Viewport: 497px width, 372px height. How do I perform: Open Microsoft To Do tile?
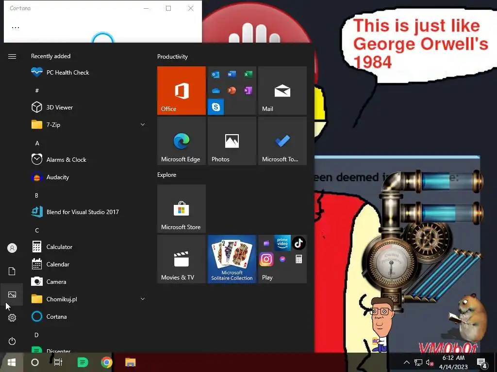coord(282,141)
